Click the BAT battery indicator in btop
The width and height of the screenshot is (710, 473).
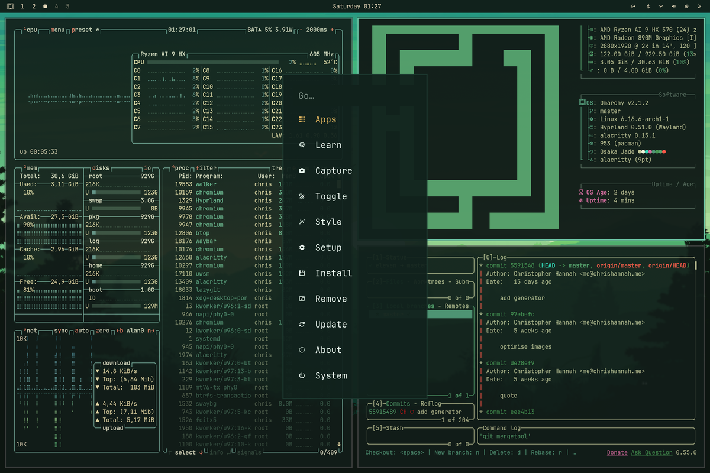(270, 30)
